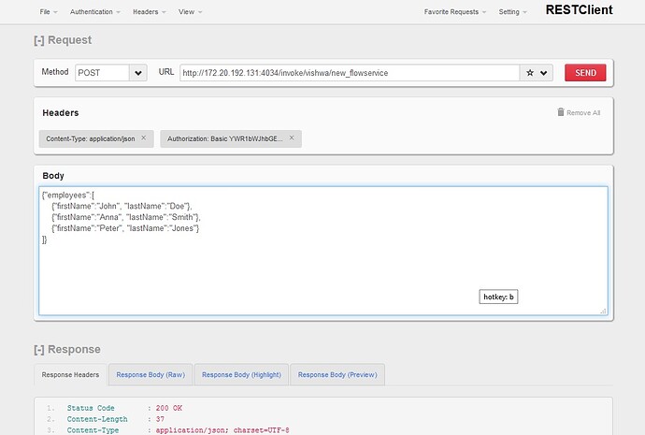
Task: Click the Headers section title
Action: pos(61,113)
